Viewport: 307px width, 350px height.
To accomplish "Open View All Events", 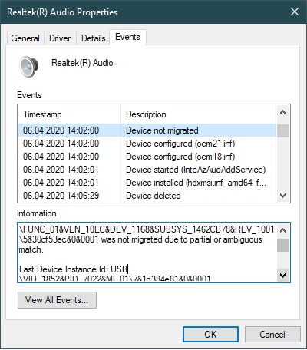I will tap(57, 300).
